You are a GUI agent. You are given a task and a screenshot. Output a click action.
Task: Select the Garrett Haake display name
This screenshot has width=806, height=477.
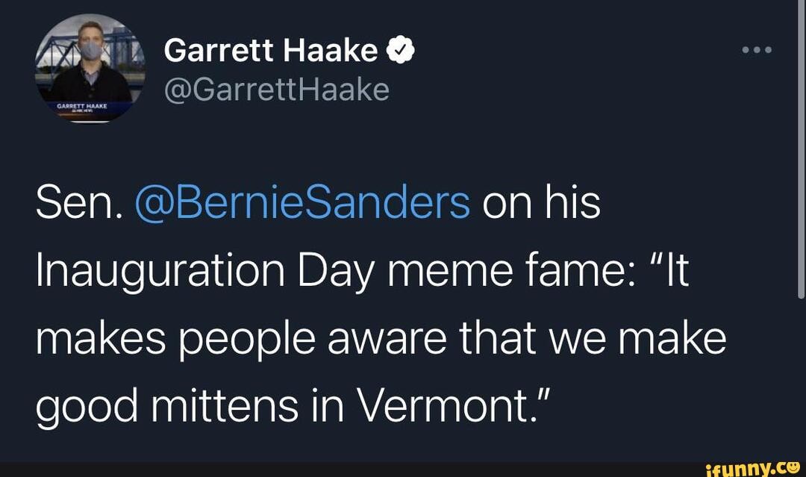[x=269, y=49]
